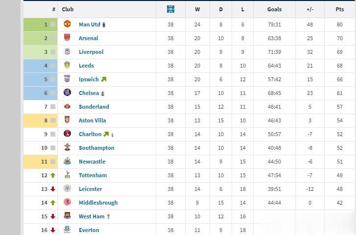Click the West Ham team link
This screenshot has width=356, height=235.
pyautogui.click(x=92, y=216)
